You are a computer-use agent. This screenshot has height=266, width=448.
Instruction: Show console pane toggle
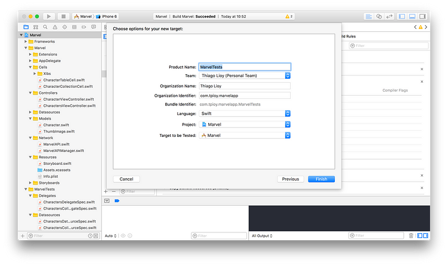click(426, 235)
